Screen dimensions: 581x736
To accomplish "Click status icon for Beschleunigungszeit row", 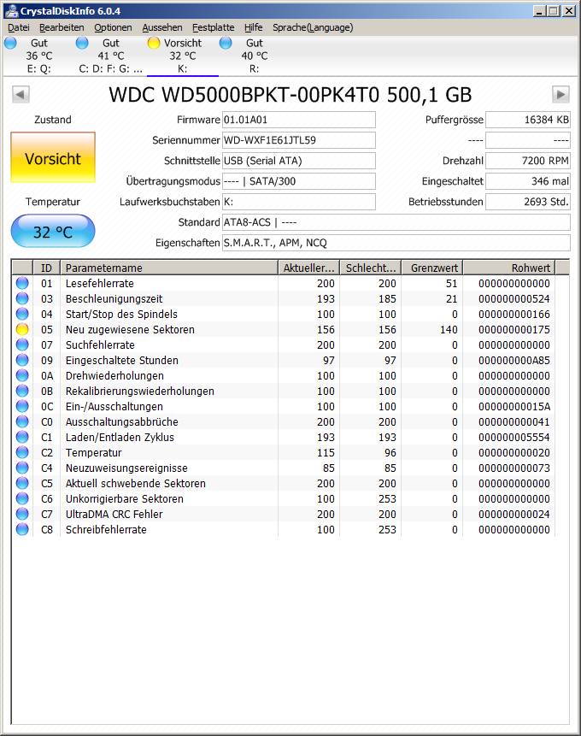I will pyautogui.click(x=22, y=298).
